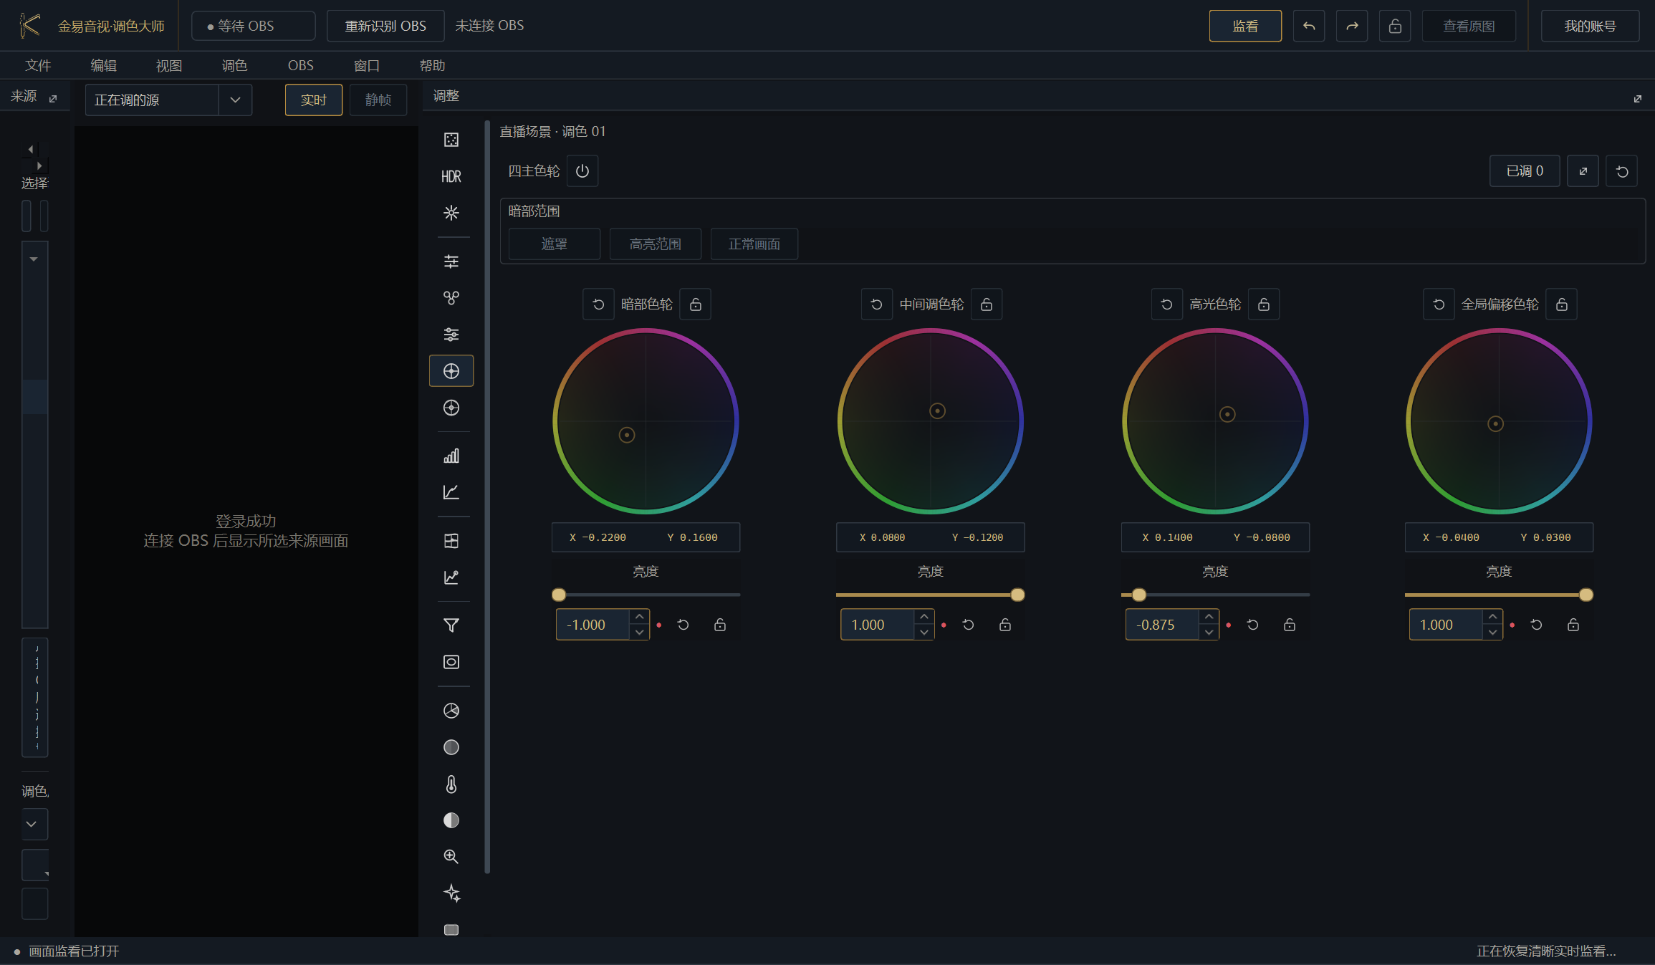Open the 正在调的源 dropdown

[x=168, y=100]
